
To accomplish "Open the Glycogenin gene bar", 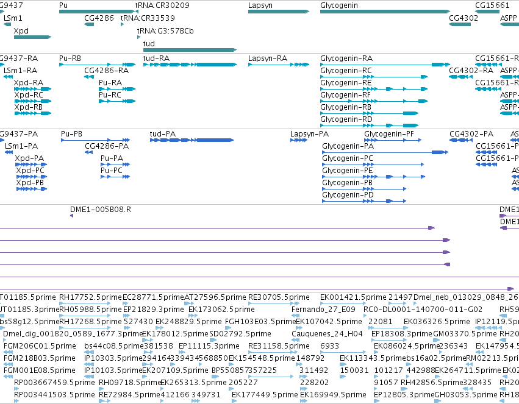I will 385,12.
